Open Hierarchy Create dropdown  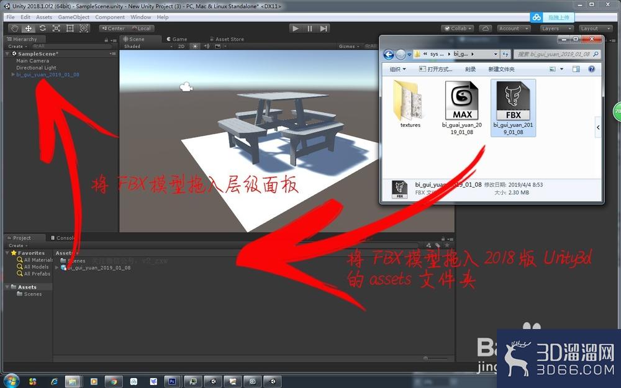point(18,47)
